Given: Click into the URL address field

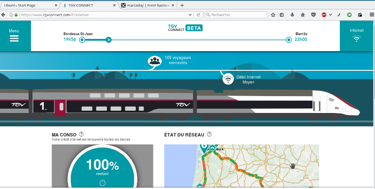Looking at the screenshot, I should coord(104,15).
